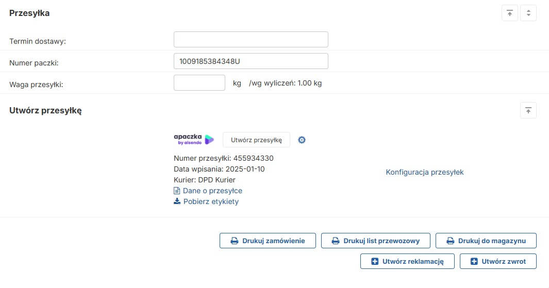Screen dimensions: 549x288
Task: Toggle the up-down arrows button in Przesyłka header
Action: pos(528,13)
